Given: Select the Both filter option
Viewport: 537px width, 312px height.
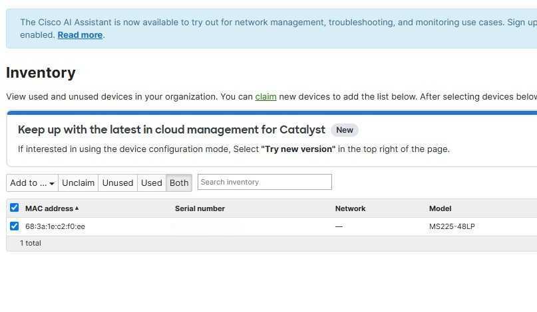Looking at the screenshot, I should 179,183.
